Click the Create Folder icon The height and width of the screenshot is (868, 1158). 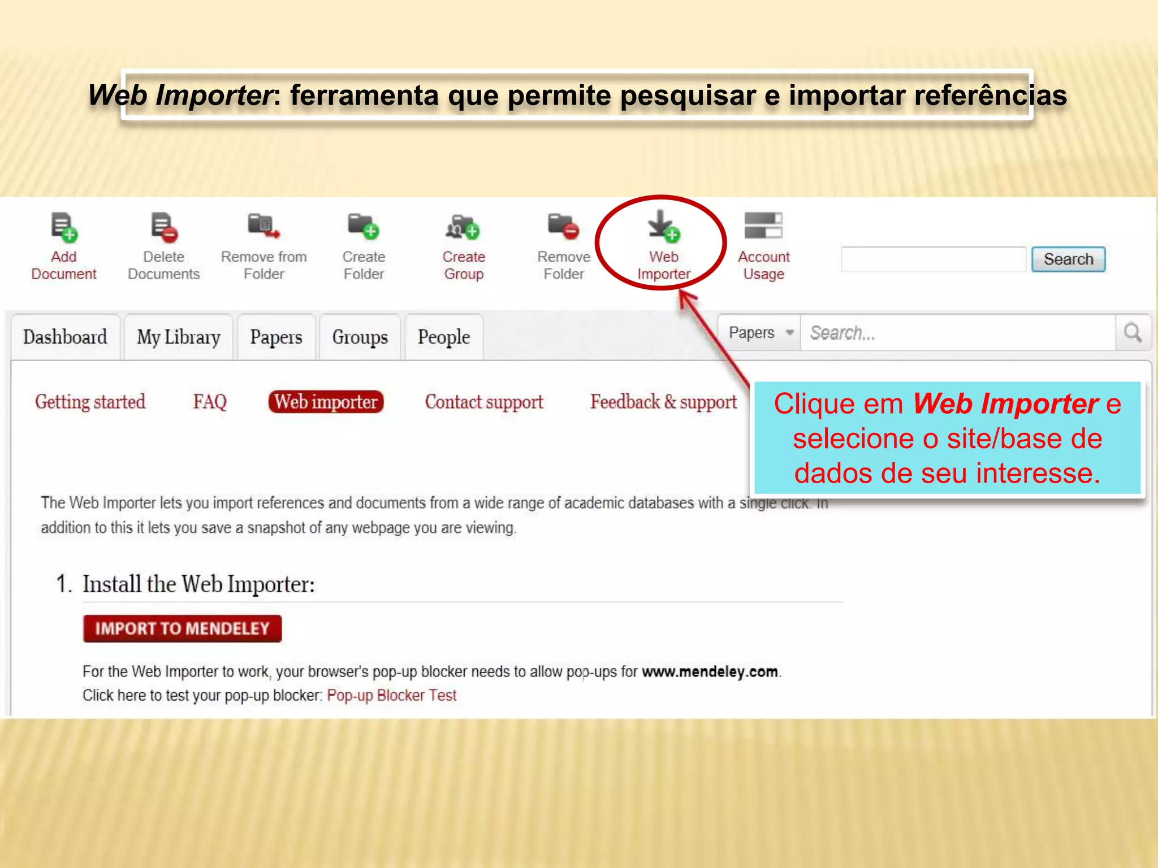click(364, 226)
